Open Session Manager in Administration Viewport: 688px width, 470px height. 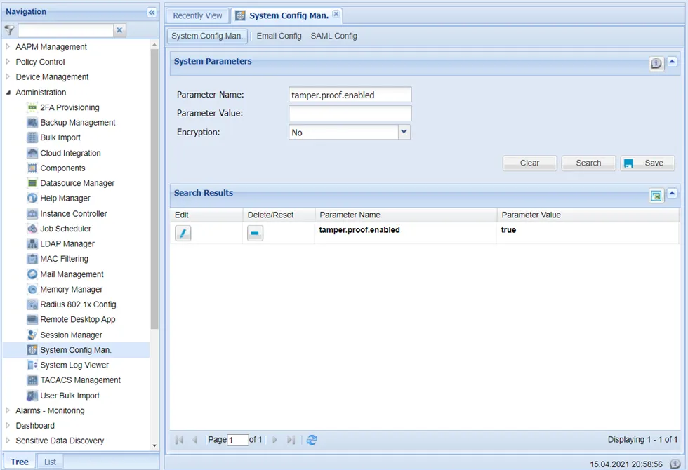[x=71, y=335]
